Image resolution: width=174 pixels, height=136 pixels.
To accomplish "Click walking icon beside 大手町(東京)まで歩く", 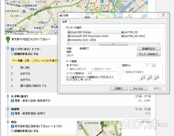I will (12, 49).
